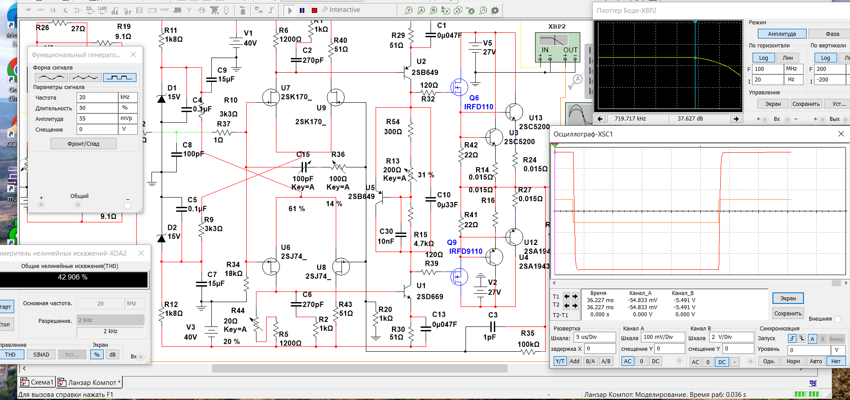The image size is (850, 400).
Task: Place a ground/source component from the toolbar
Action: point(29,10)
